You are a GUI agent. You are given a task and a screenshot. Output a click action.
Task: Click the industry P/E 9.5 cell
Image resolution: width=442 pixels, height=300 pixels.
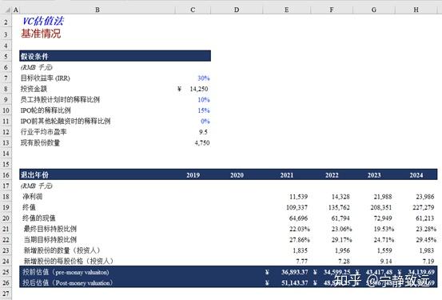pyautogui.click(x=193, y=132)
